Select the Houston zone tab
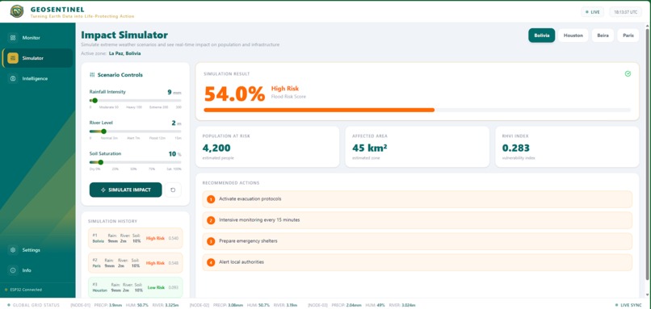 pyautogui.click(x=573, y=35)
